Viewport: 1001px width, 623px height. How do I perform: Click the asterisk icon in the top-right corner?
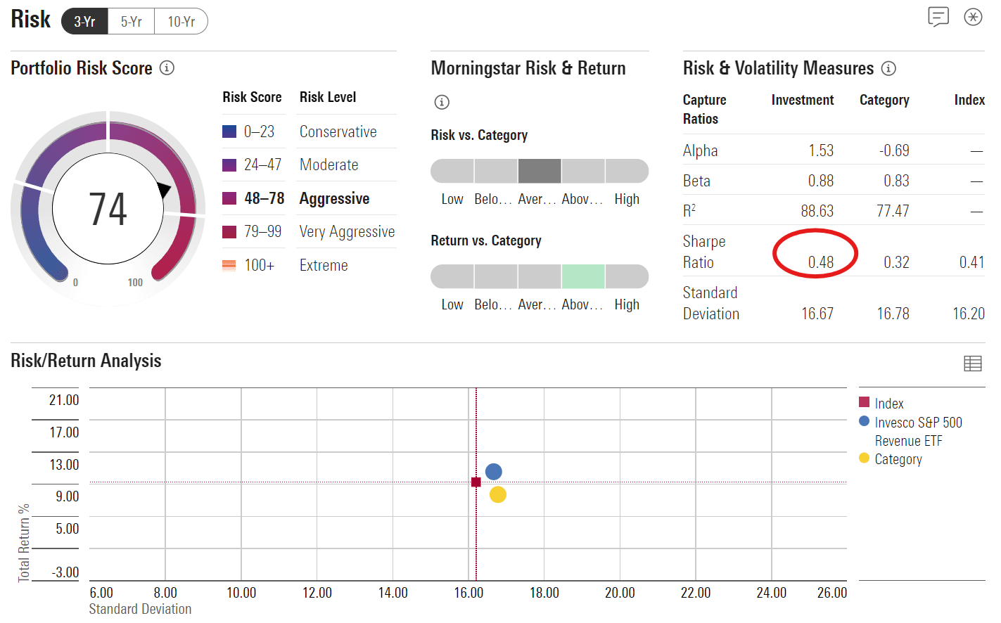pyautogui.click(x=973, y=17)
